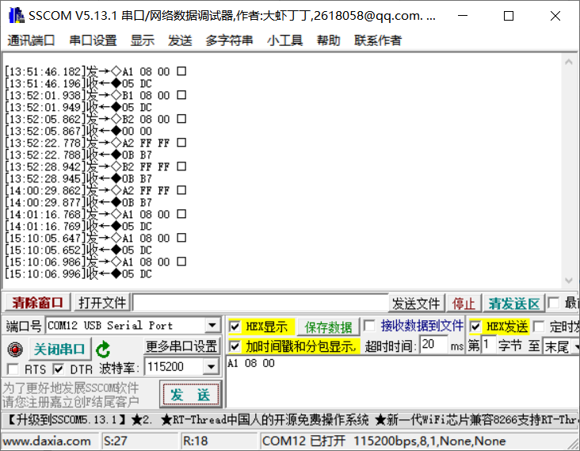Open the 末尾 dropdown
The height and width of the screenshot is (451, 580).
576,346
